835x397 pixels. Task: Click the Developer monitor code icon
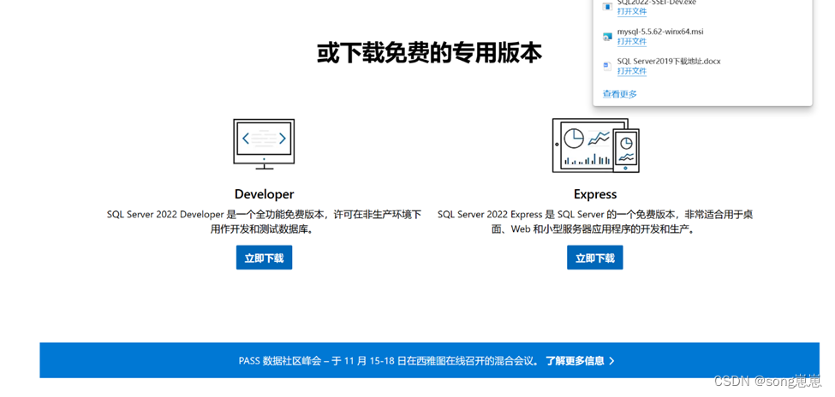(x=264, y=145)
